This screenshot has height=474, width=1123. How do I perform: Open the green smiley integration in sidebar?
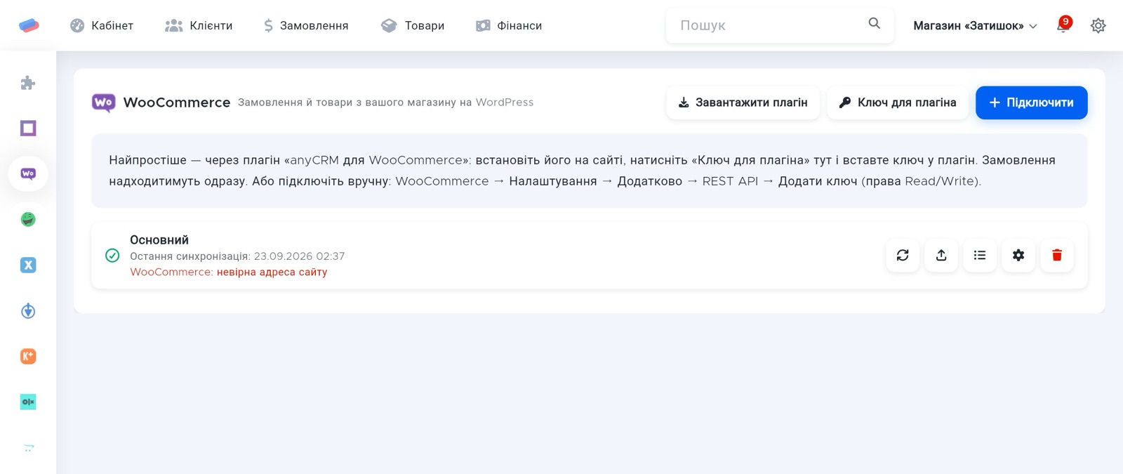(28, 219)
